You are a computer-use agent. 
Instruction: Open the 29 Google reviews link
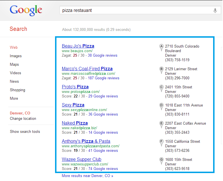point(103,96)
